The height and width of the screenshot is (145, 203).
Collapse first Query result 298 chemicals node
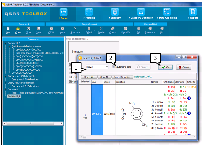6,76
